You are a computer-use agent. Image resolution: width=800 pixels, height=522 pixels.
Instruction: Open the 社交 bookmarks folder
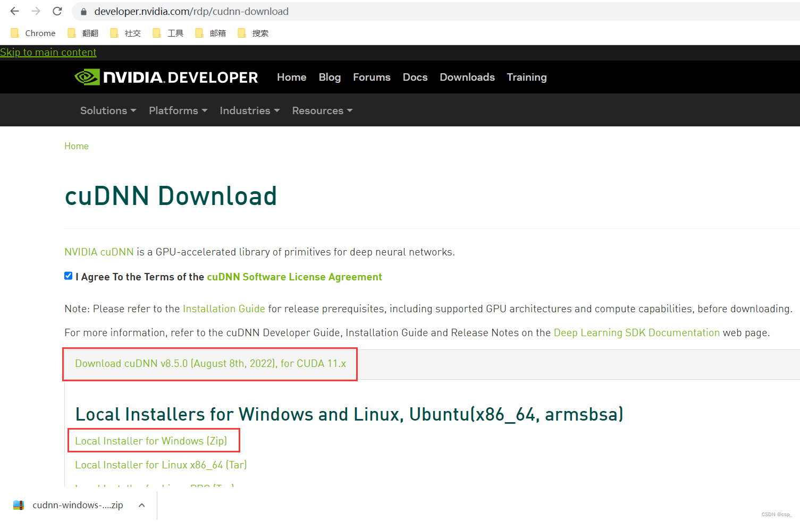pos(125,33)
